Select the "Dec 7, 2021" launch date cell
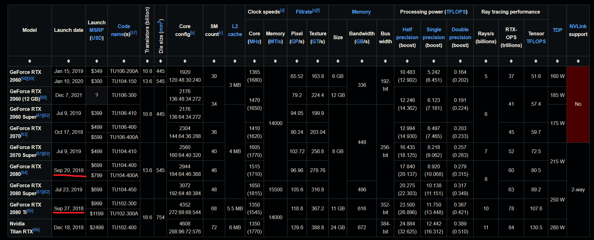Image resolution: width=594 pixels, height=240 pixels. pos(69,95)
